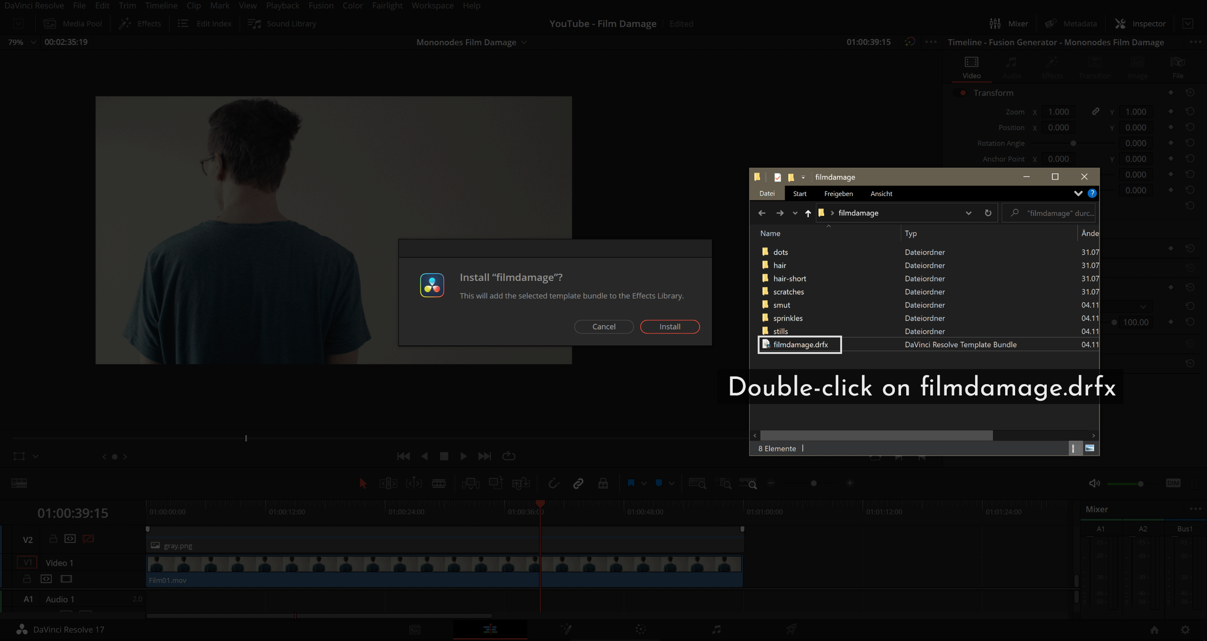Go up one folder in Explorer
The image size is (1207, 641).
click(x=808, y=213)
